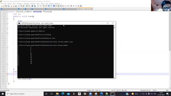Click the Notepad++ scrollbar down arrow
The height and width of the screenshot is (96, 171).
coord(170,88)
